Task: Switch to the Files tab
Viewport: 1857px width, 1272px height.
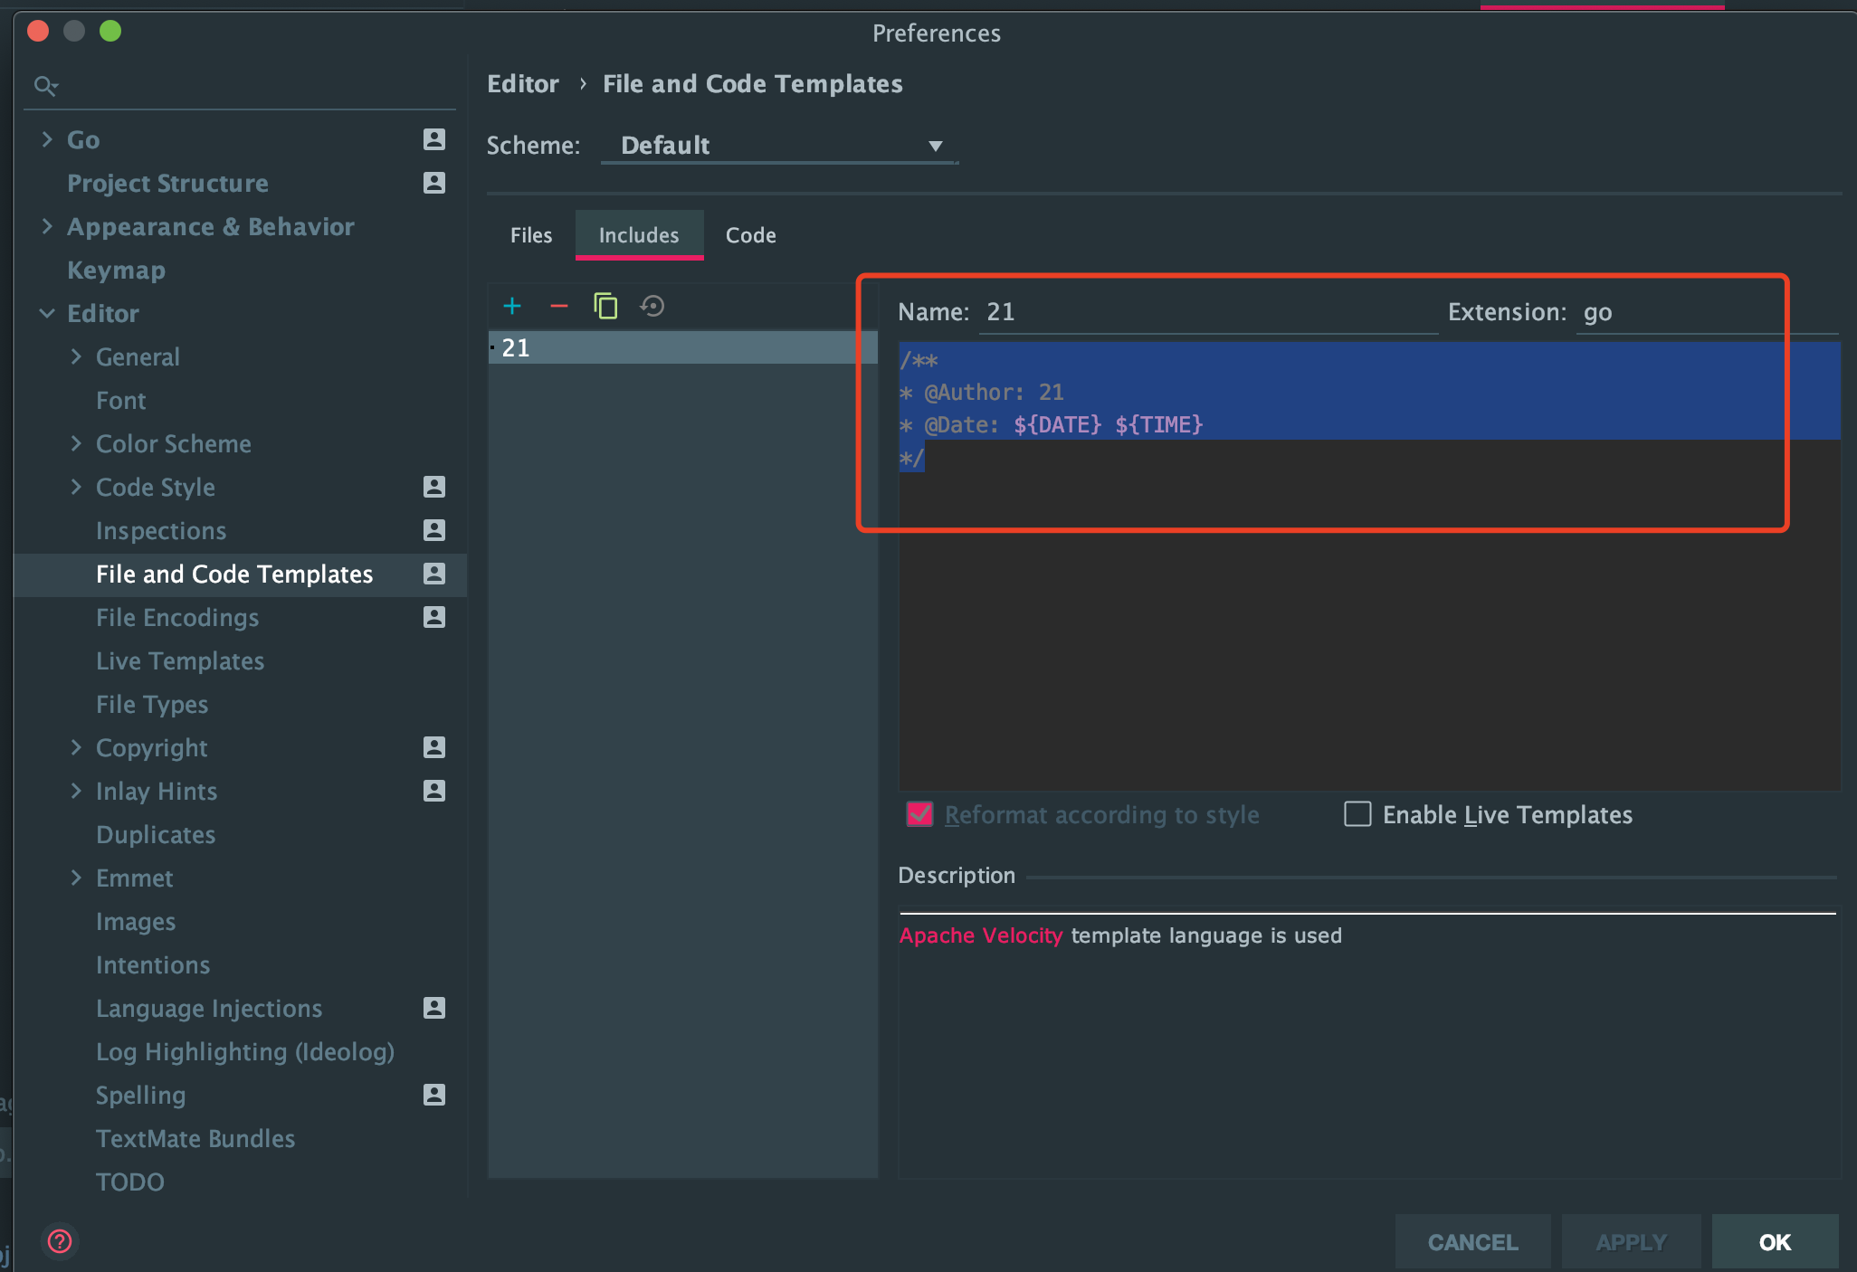Action: pyautogui.click(x=531, y=235)
